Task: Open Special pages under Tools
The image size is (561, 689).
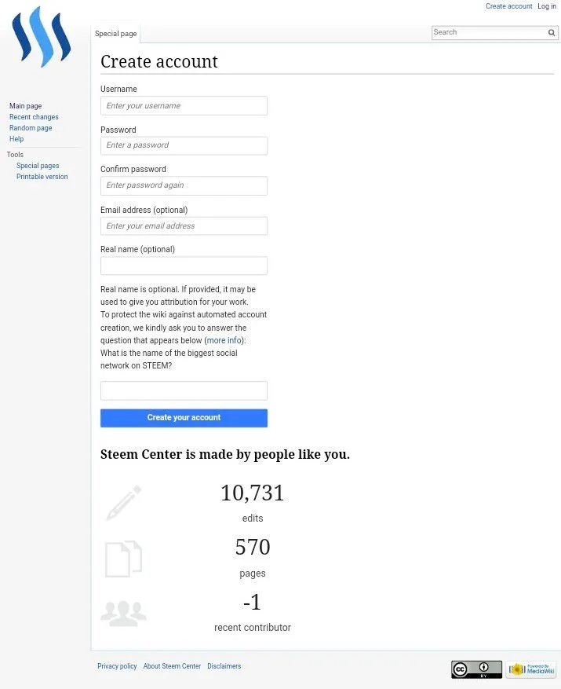Action: [38, 166]
